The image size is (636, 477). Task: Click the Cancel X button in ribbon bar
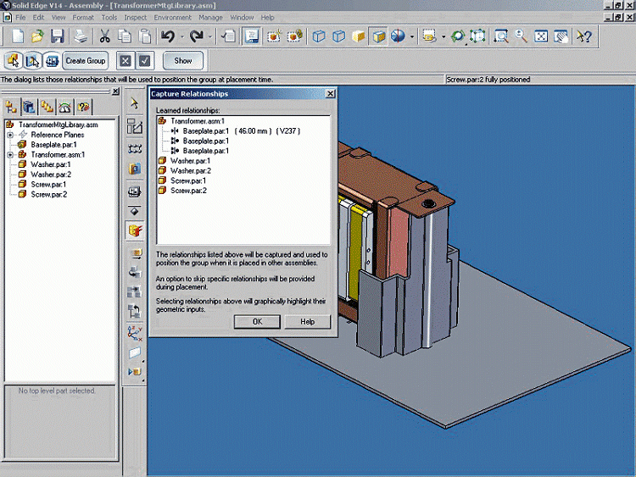pos(126,61)
